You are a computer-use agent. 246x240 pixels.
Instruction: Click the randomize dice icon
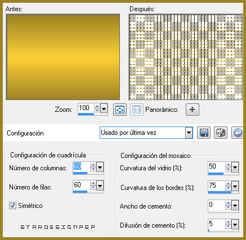[x=221, y=133]
